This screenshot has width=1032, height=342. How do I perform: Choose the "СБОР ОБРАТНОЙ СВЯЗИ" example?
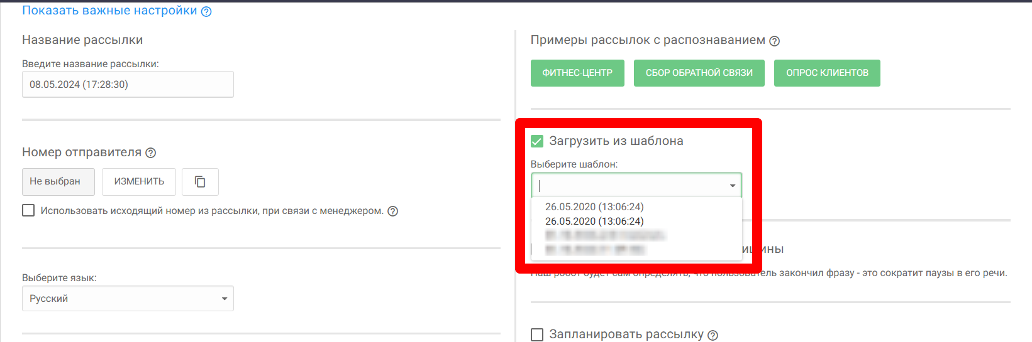point(699,73)
